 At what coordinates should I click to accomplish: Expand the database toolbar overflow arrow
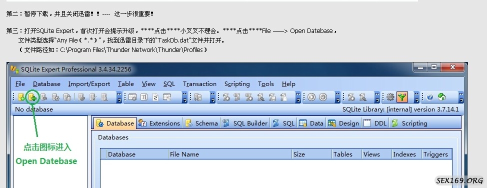[x=119, y=97]
